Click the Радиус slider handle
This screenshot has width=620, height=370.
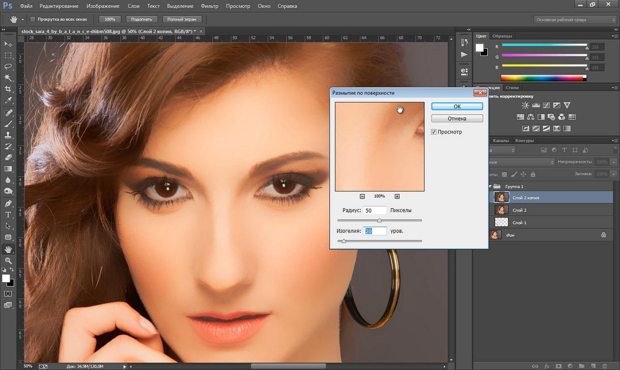[x=379, y=221]
